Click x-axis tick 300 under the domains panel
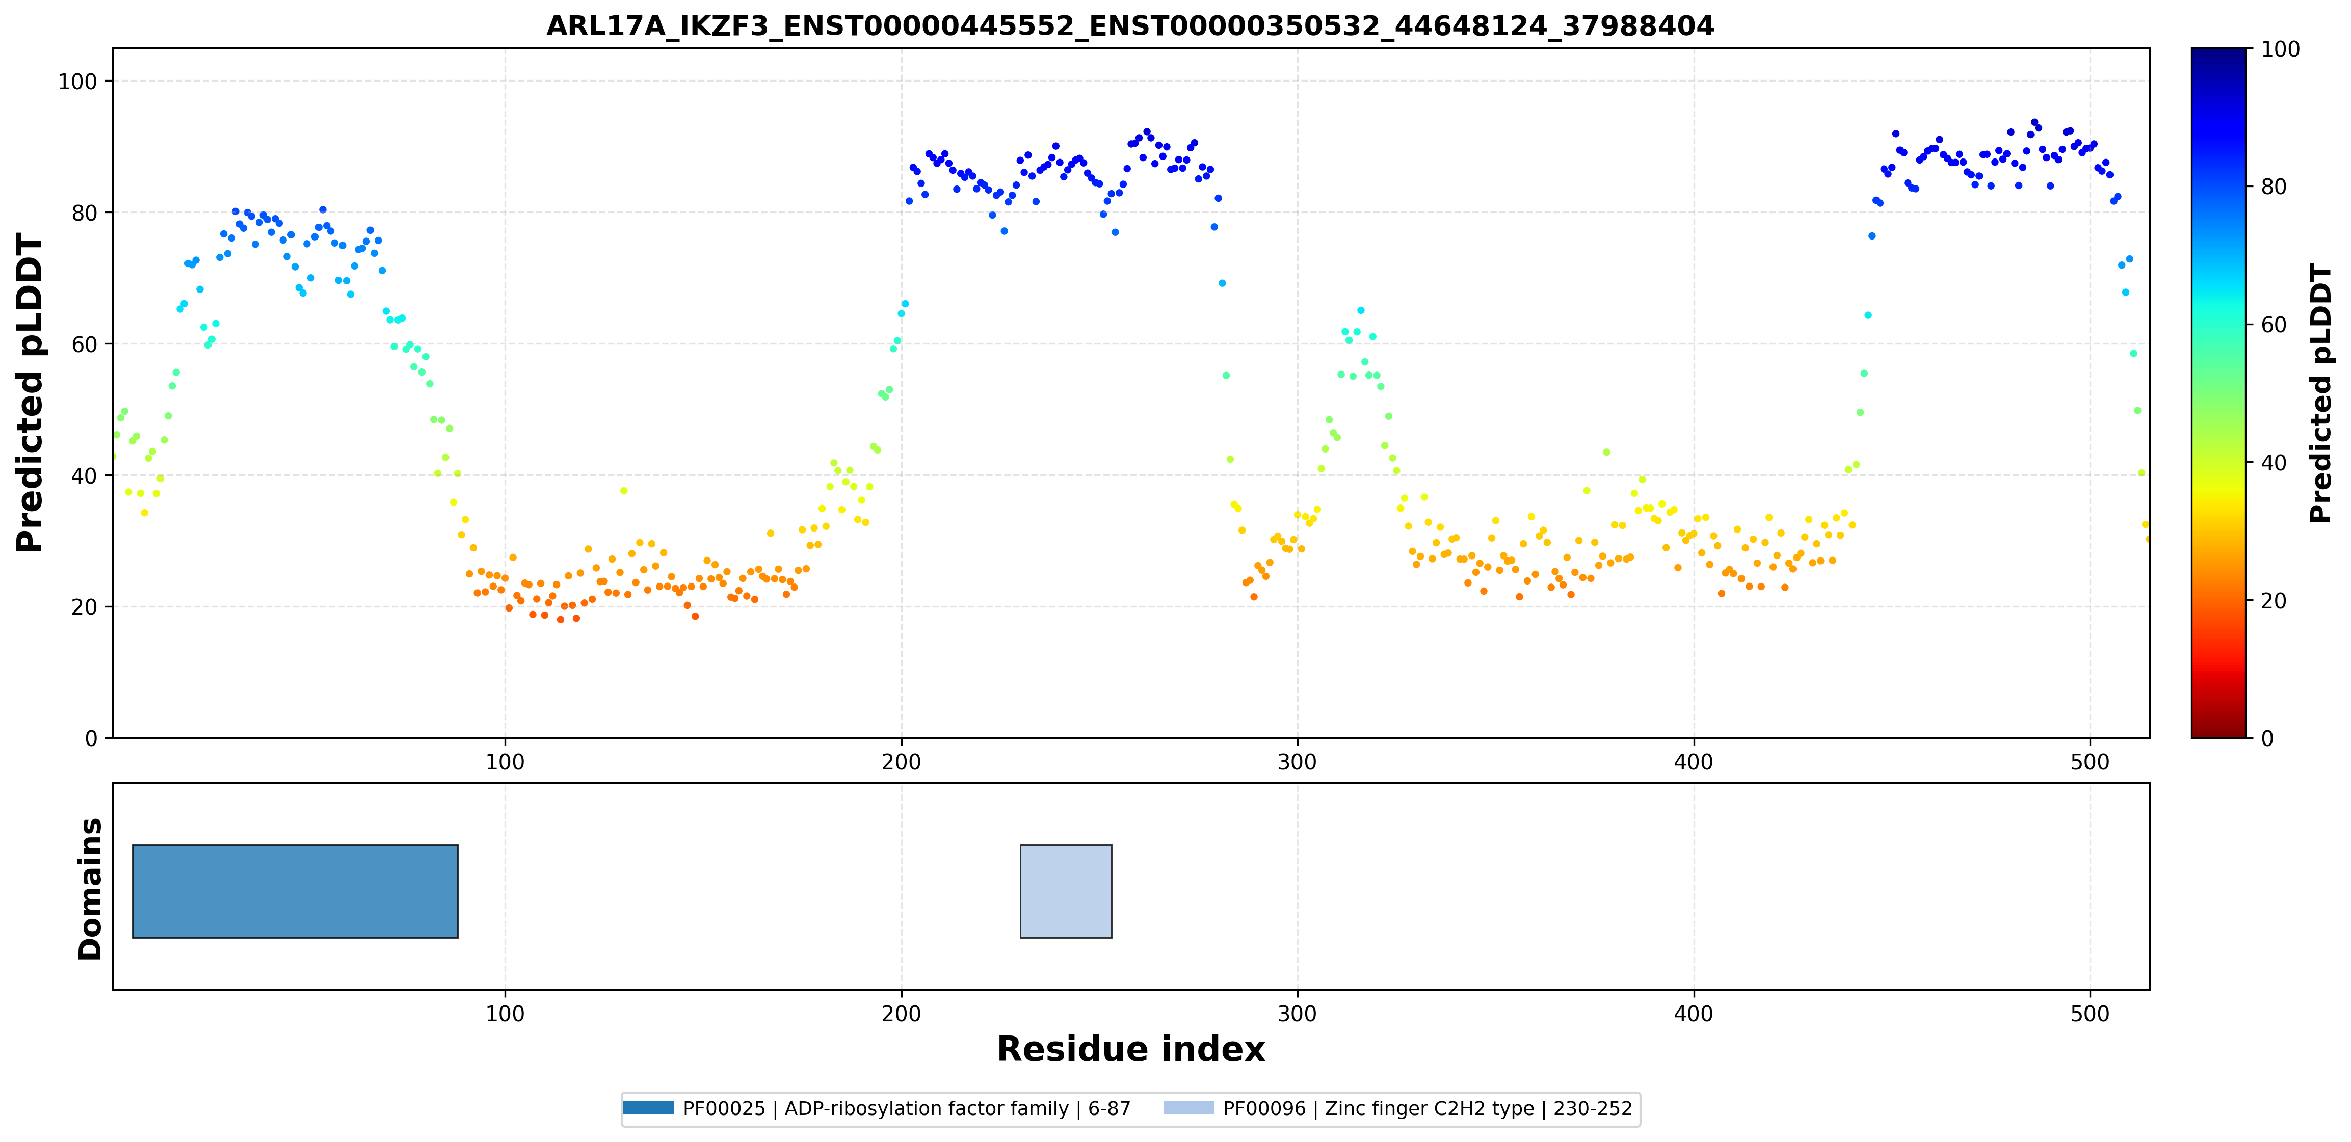The image size is (2351, 1142). tap(1297, 1013)
